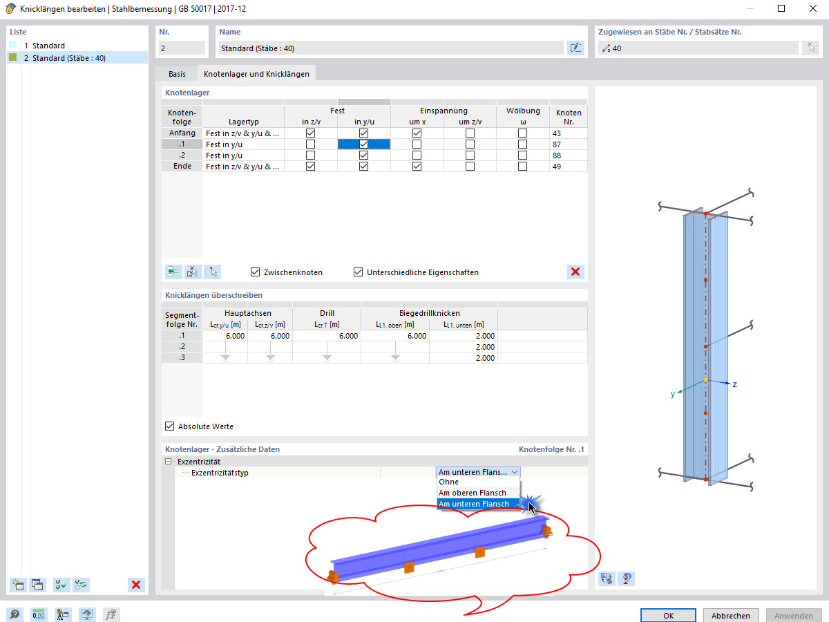
Task: Confirm with the OK button
Action: pos(668,615)
